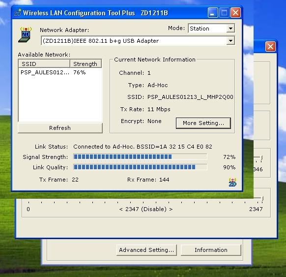Open the Mode dropdown arrow
Screen dimensions: 286x277
pyautogui.click(x=230, y=29)
